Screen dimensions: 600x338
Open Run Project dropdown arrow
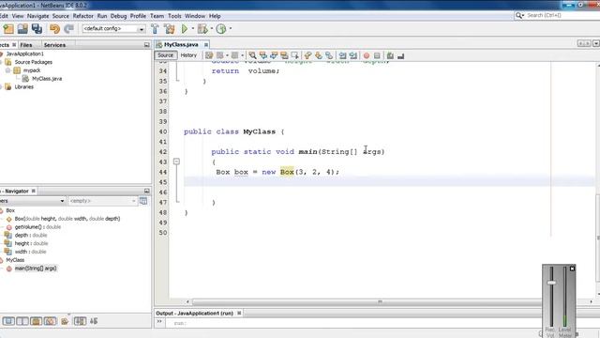(193, 28)
